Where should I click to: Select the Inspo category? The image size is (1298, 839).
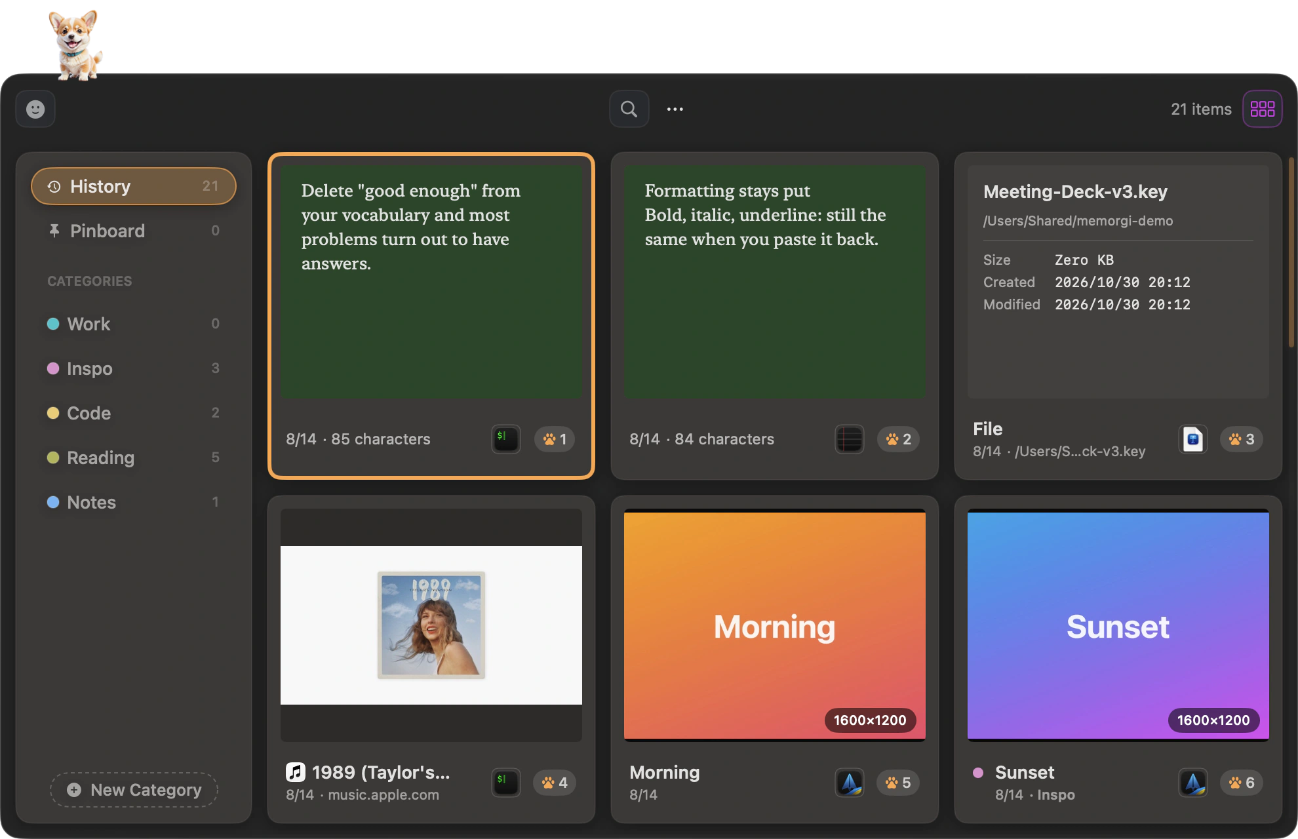[x=134, y=368]
